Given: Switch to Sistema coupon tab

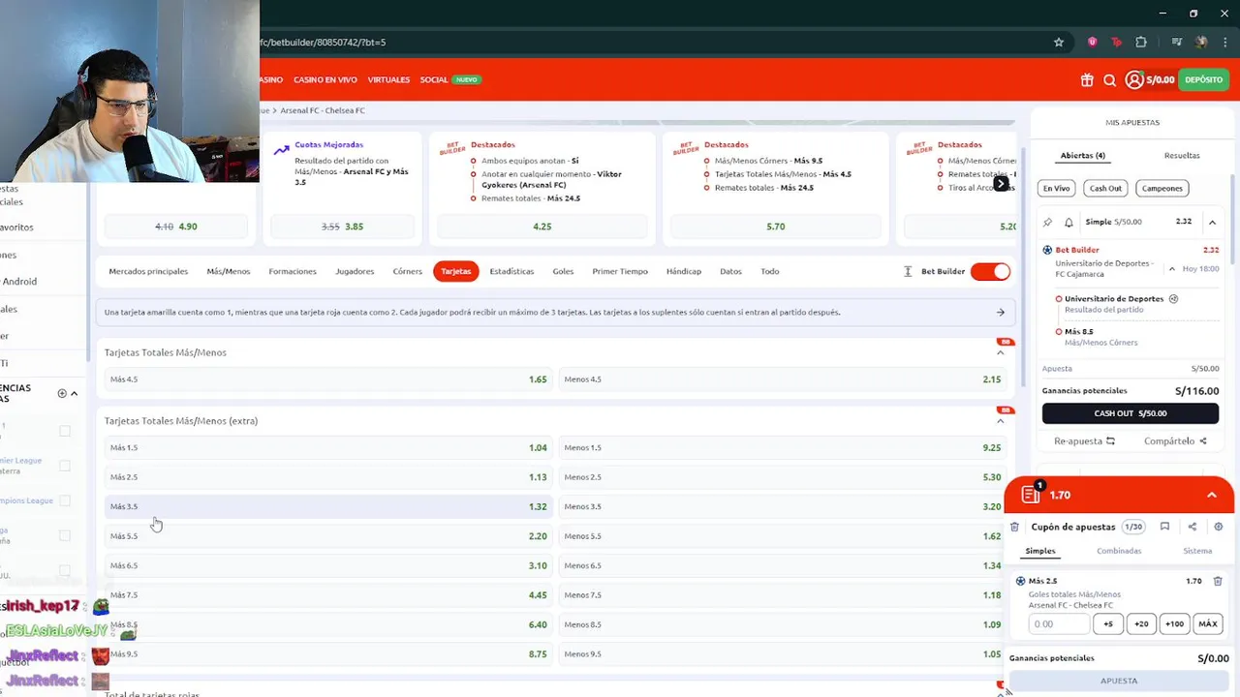Looking at the screenshot, I should 1197,551.
